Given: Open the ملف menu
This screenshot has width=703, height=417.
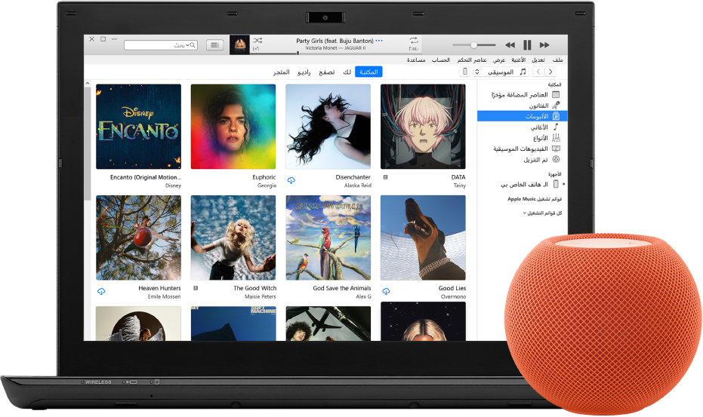Looking at the screenshot, I should click(557, 60).
